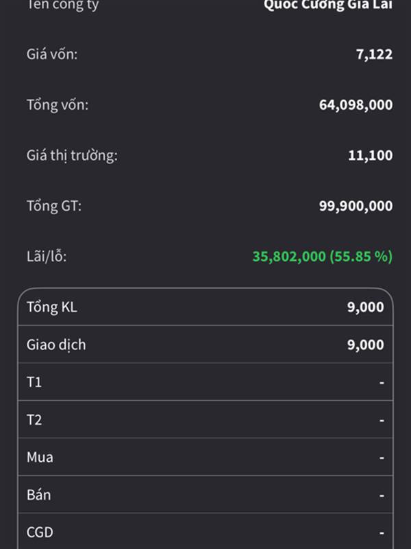Screen dimensions: 411x549
Task: Select the Lãi/lỗ label
Action: [x=47, y=256]
